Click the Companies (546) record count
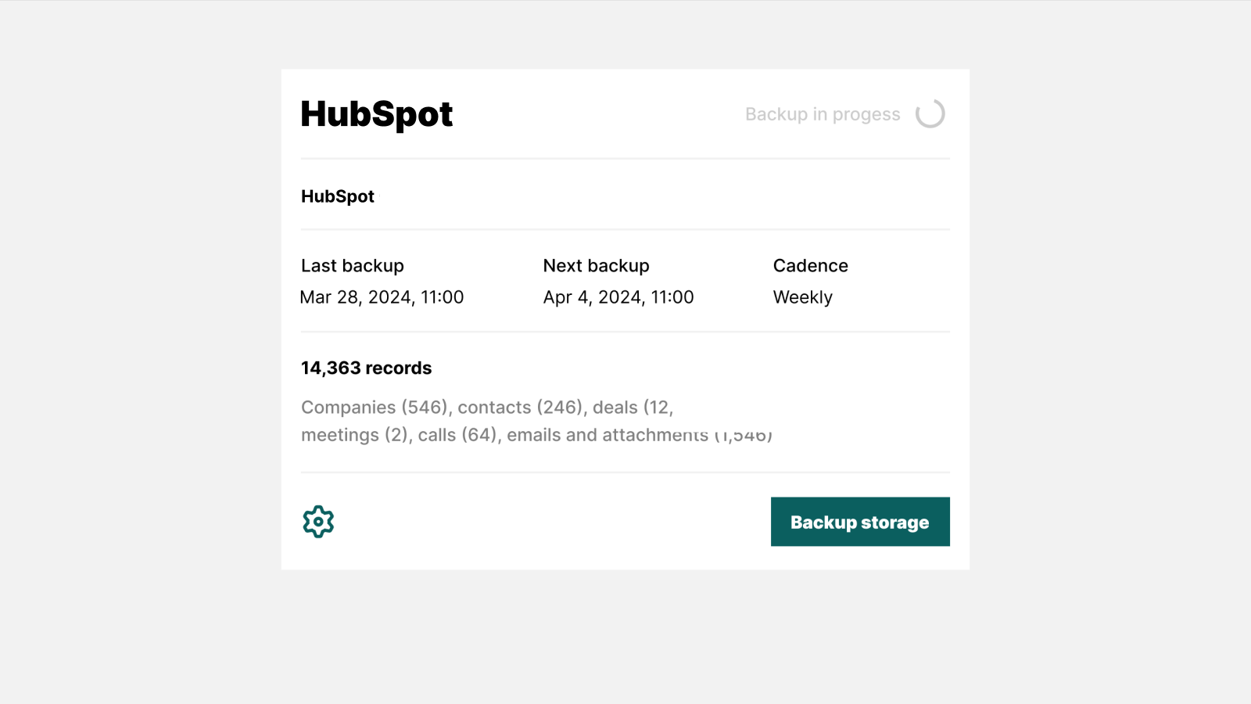Viewport: 1251px width, 704px height. [376, 408]
